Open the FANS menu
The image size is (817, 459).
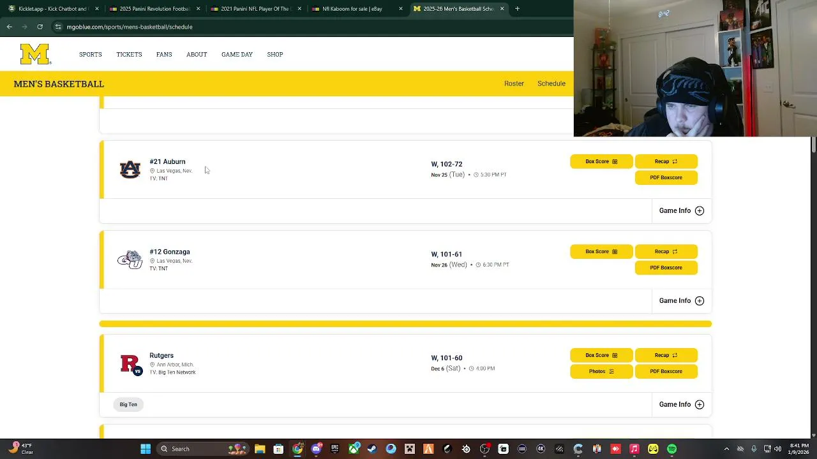(164, 54)
